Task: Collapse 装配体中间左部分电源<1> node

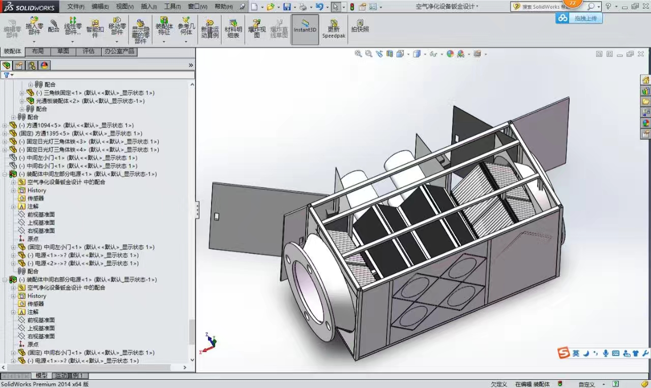Action: click(x=5, y=174)
